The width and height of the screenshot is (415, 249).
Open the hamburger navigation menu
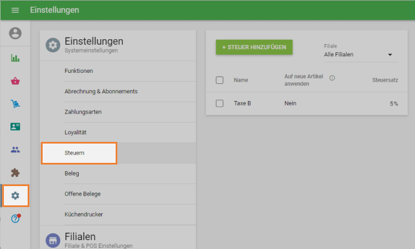click(15, 10)
